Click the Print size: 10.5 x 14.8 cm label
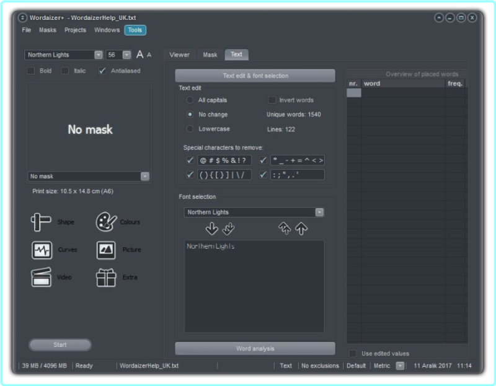This screenshot has height=386, width=496. coord(73,191)
